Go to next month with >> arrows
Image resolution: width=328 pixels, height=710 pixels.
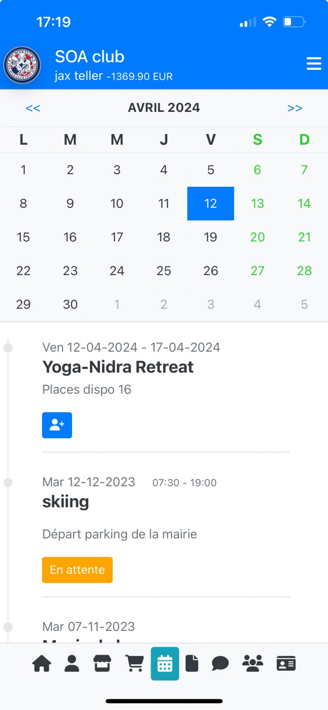(295, 108)
